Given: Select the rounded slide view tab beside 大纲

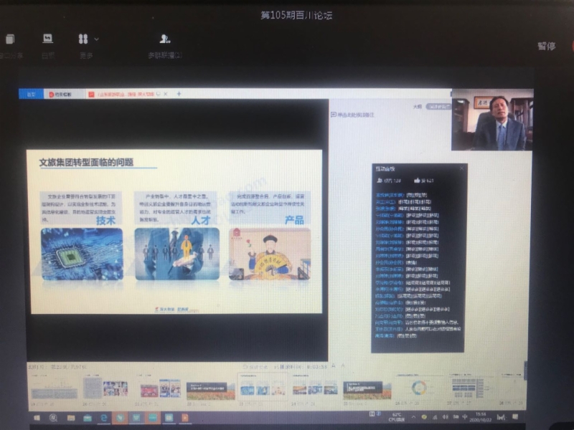Looking at the screenshot, I should (438, 106).
